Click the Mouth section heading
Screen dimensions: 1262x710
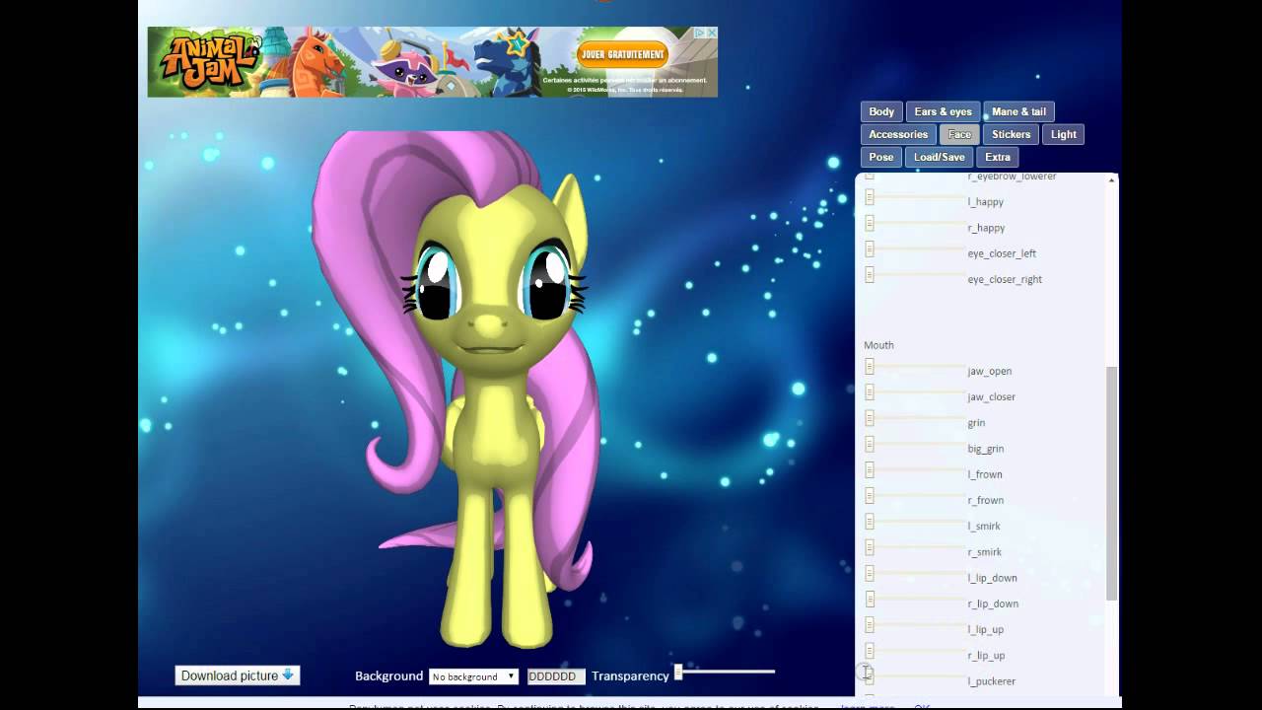click(878, 345)
